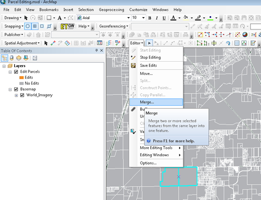
Task: Close the Table Of Contents panel
Action: coord(102,50)
